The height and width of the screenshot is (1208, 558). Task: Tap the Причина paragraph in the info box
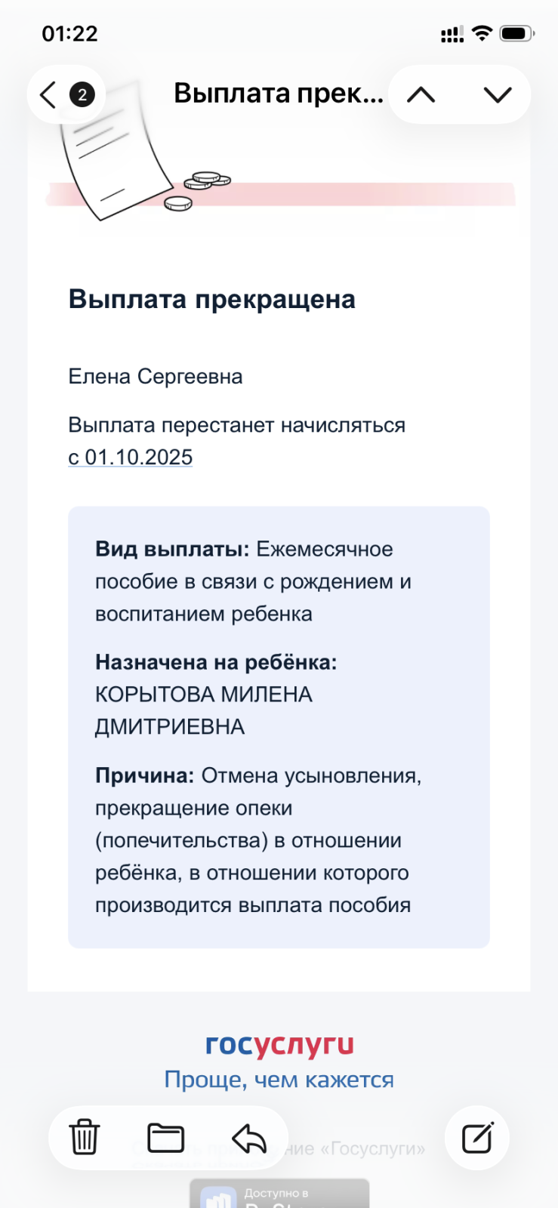point(258,840)
